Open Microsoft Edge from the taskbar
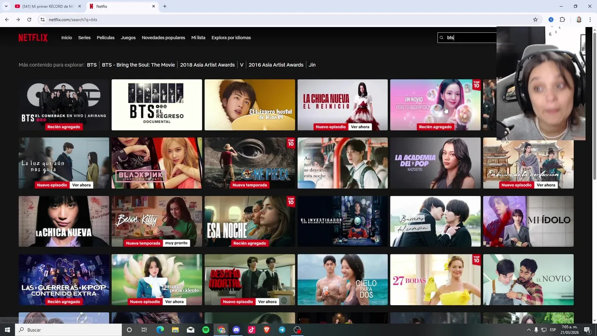 click(160, 330)
